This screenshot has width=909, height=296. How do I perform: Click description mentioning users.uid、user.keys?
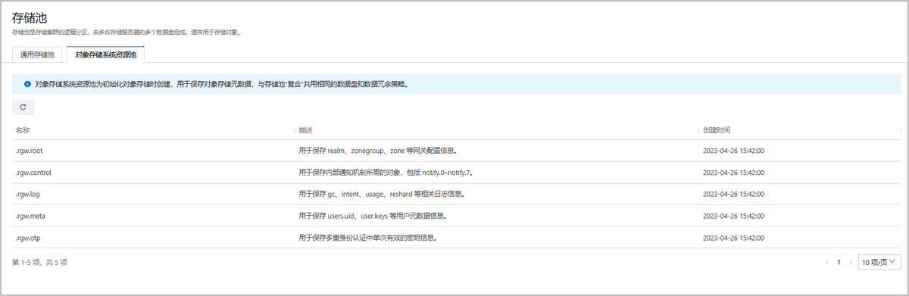tap(373, 216)
